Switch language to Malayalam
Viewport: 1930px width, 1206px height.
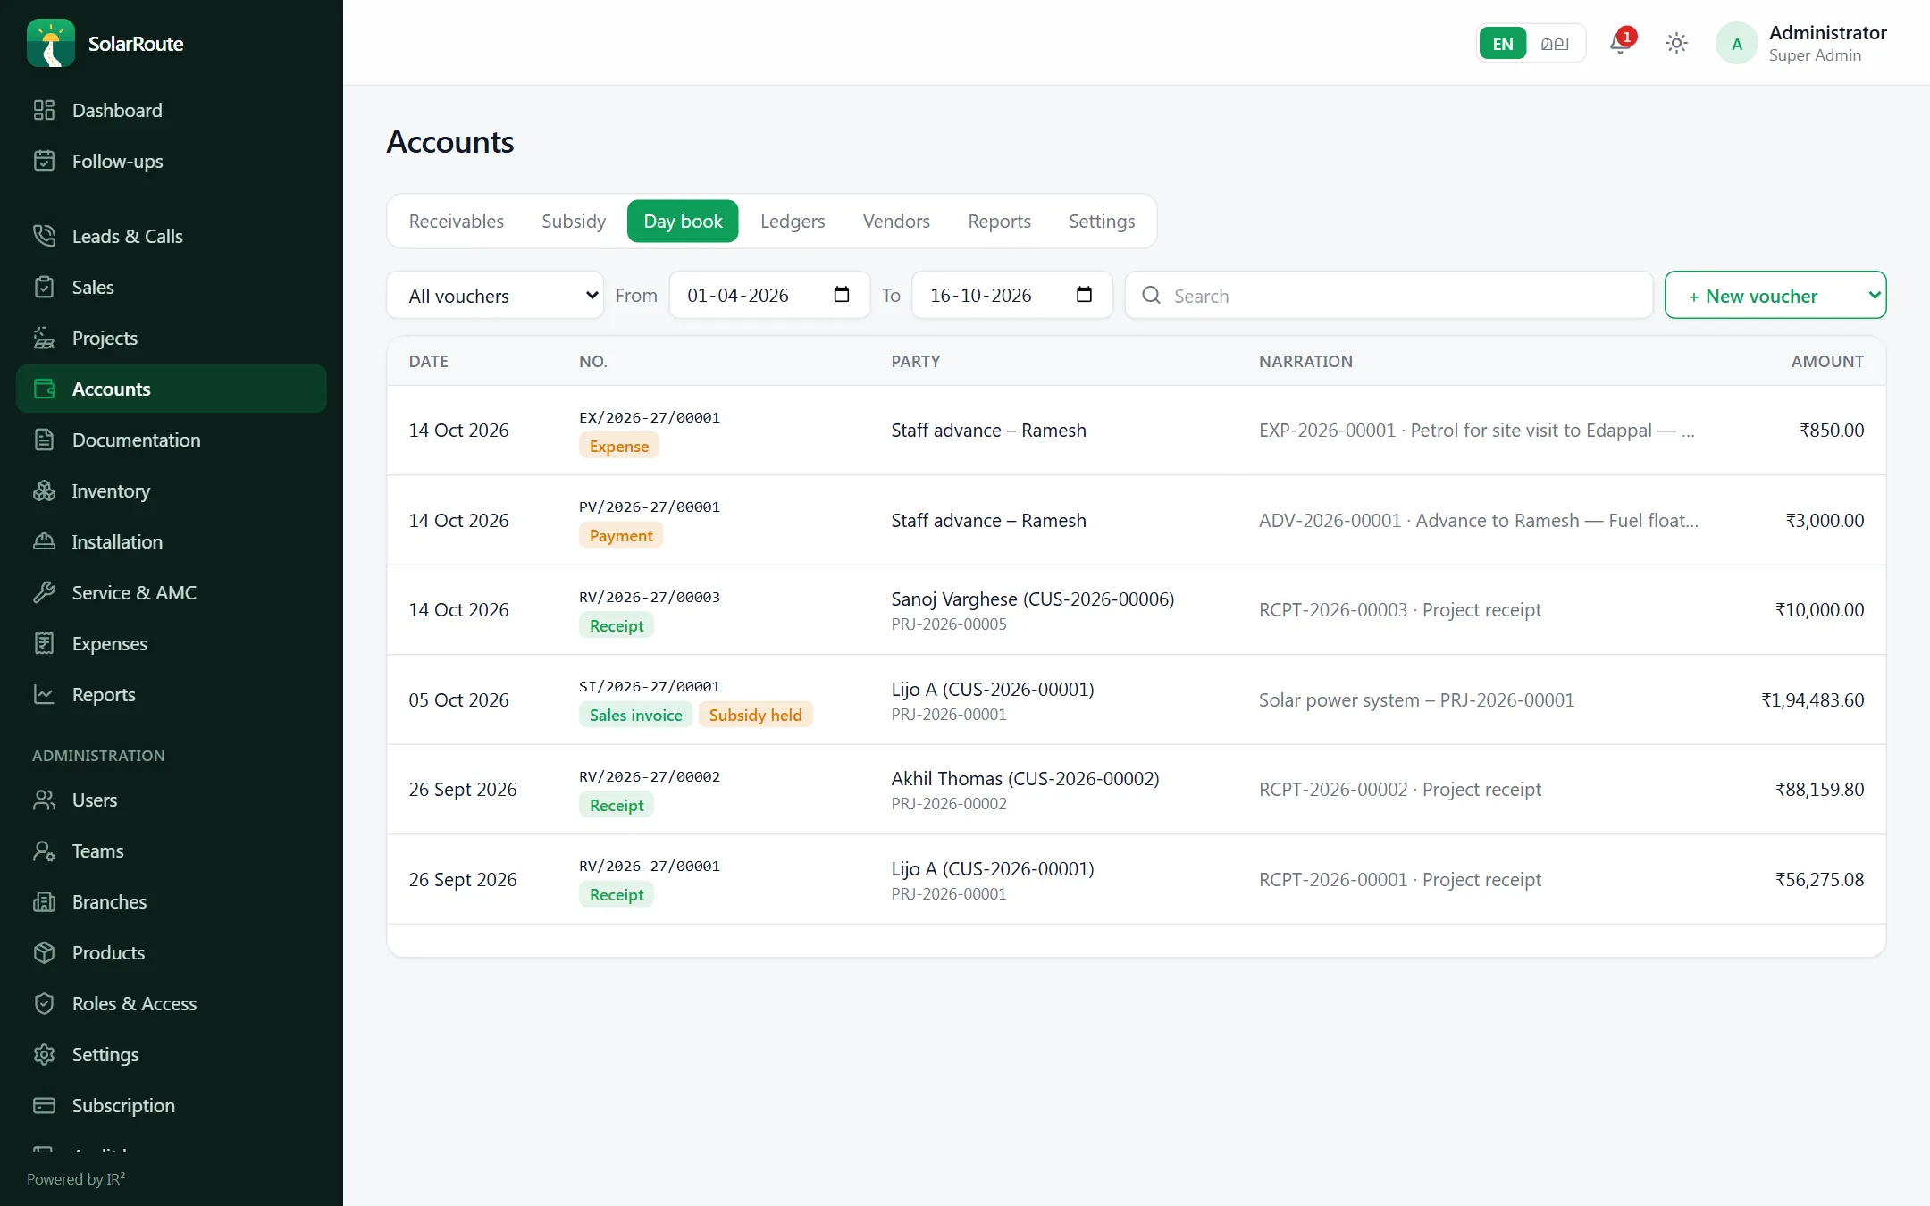(1555, 43)
